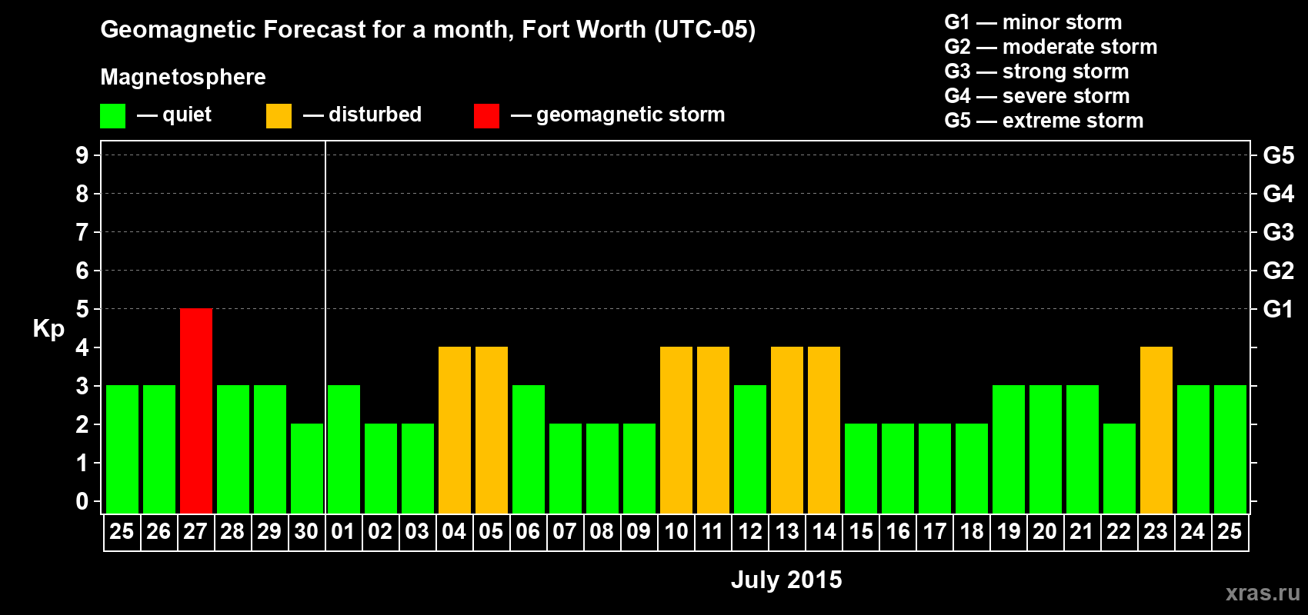Image resolution: width=1308 pixels, height=615 pixels.
Task: Click date label 24 on the axis
Action: coord(1193,532)
